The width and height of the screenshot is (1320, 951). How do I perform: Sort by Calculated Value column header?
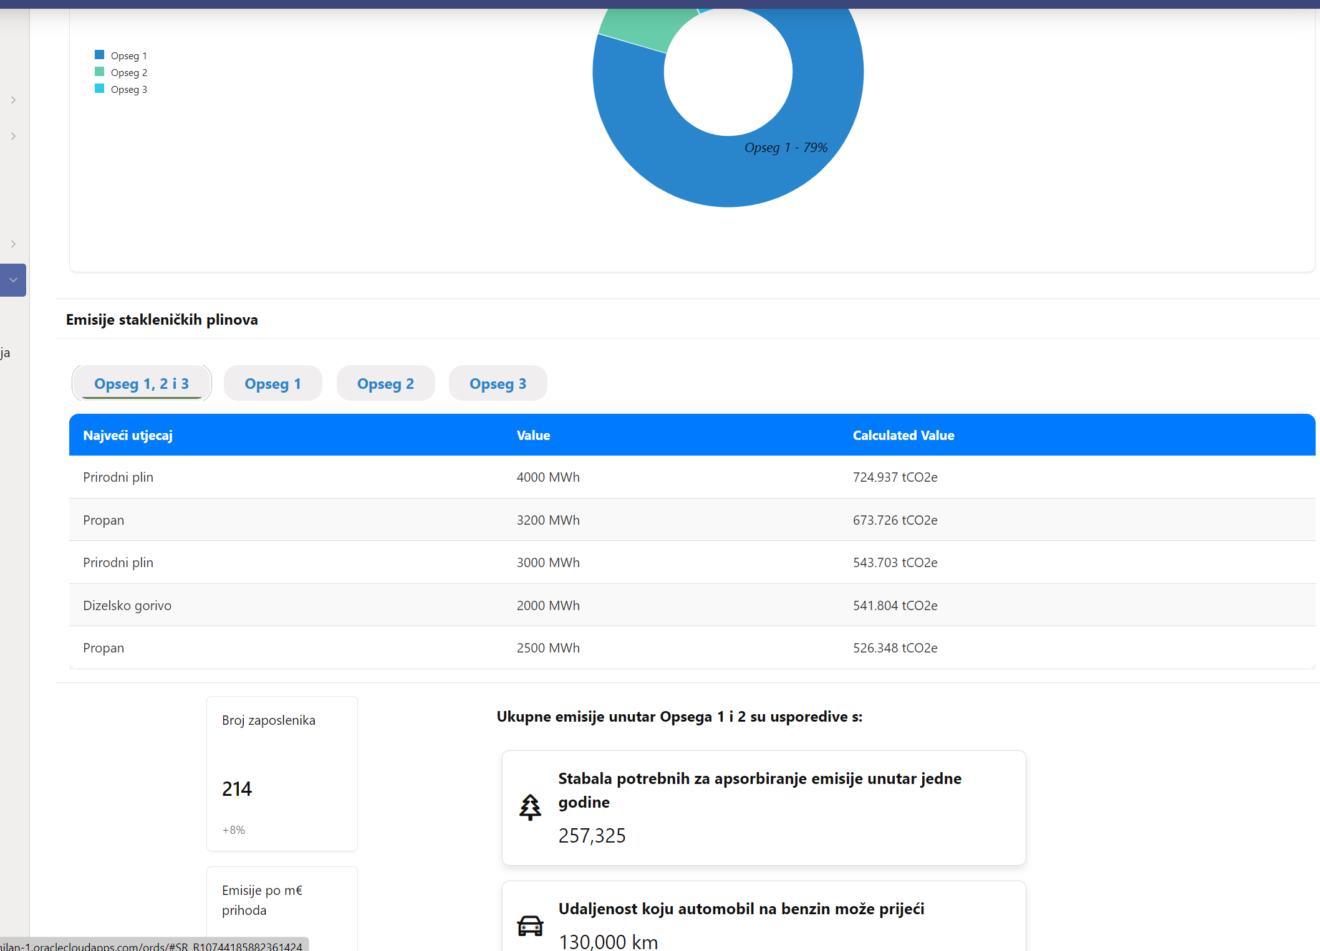coord(903,435)
